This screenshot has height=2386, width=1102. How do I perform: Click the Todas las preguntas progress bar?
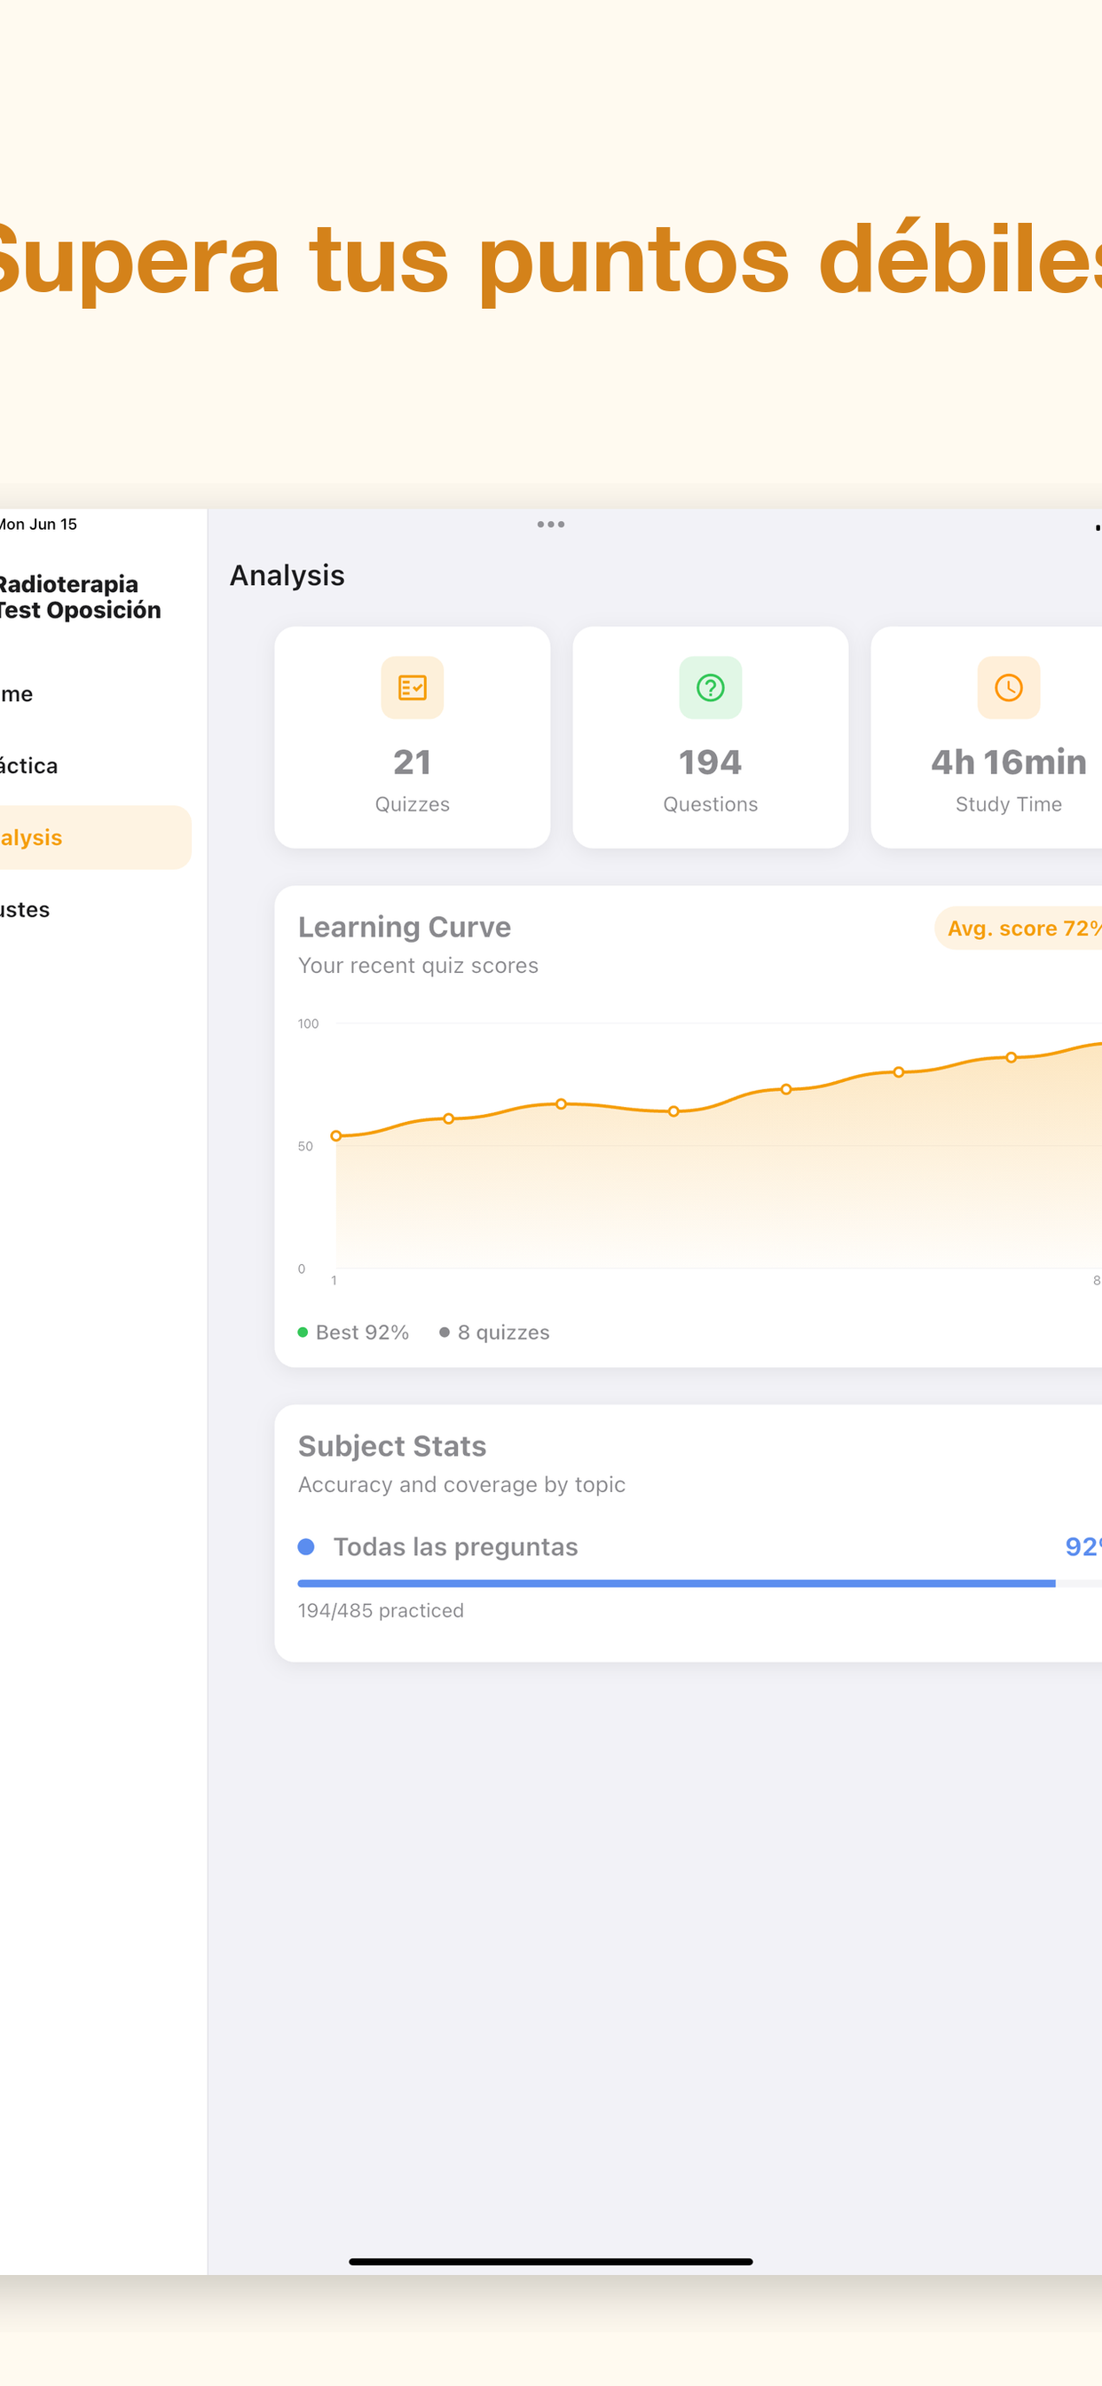tap(699, 1584)
